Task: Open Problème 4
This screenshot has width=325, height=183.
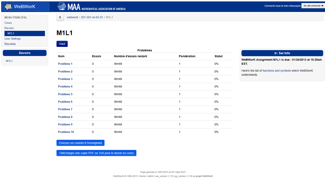Action: 65,87
